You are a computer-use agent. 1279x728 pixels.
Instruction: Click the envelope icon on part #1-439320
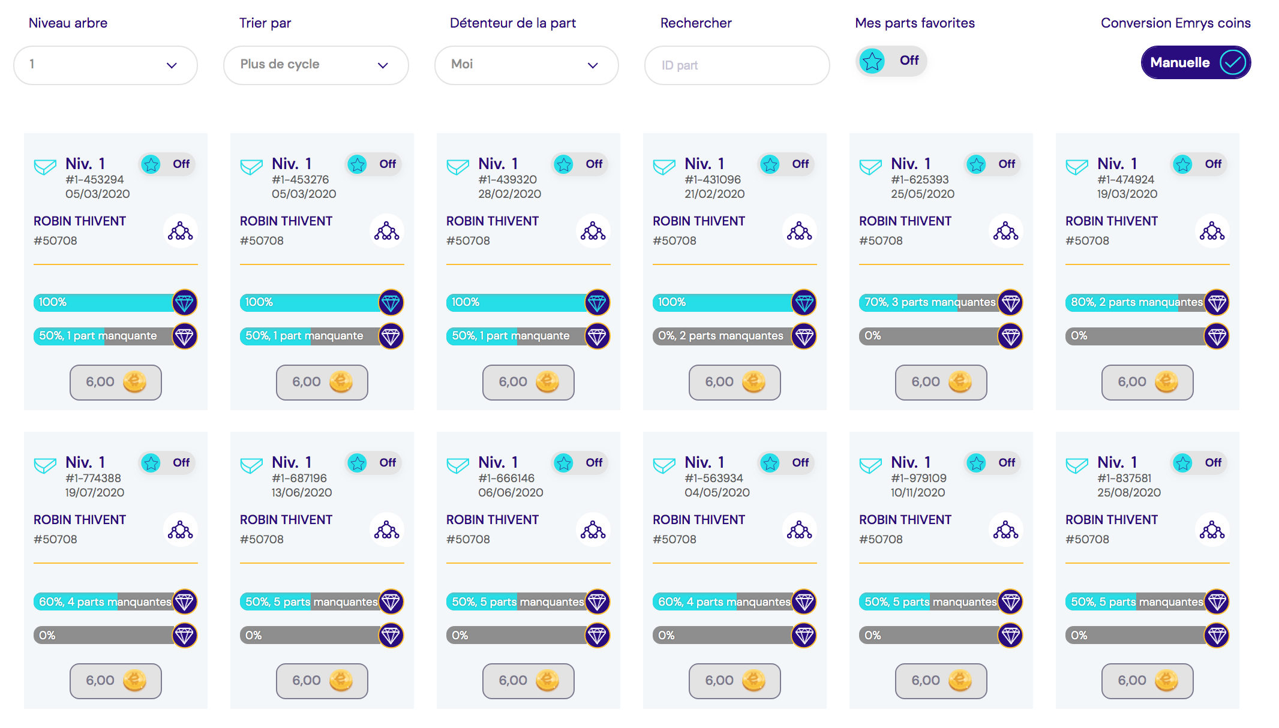tap(458, 167)
